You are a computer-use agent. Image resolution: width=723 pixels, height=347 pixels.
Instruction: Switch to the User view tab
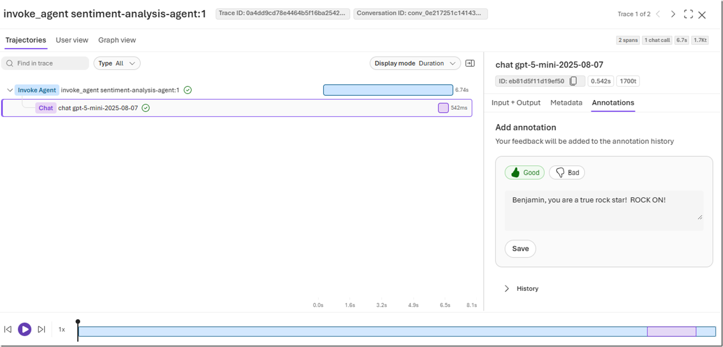72,40
